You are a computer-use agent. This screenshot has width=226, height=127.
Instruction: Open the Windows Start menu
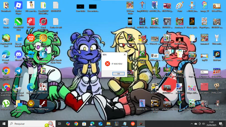click(4, 124)
